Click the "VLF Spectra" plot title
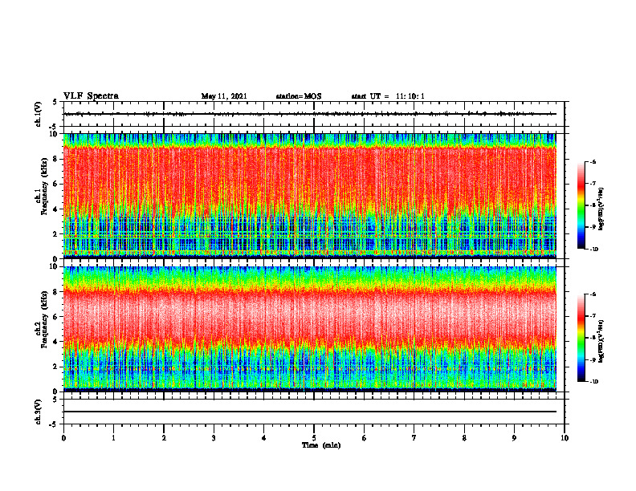The height and width of the screenshot is (491, 636). [x=92, y=95]
